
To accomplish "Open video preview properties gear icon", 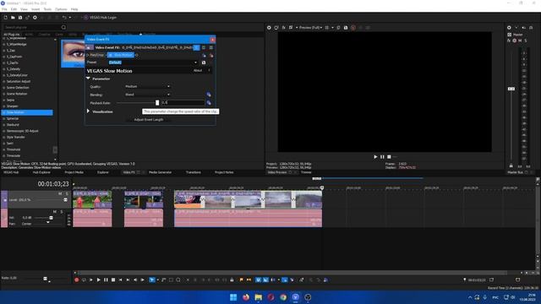I will (269, 28).
